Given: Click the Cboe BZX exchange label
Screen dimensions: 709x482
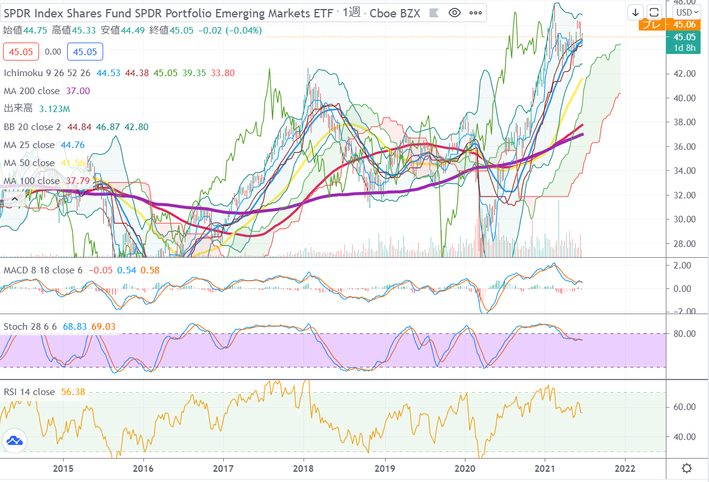Looking at the screenshot, I should 395,13.
